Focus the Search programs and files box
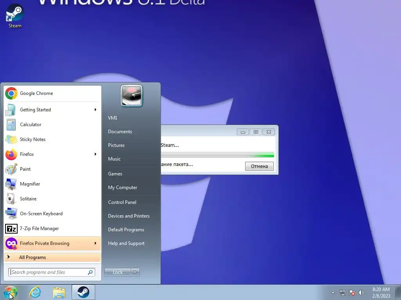Image resolution: width=401 pixels, height=300 pixels. (x=52, y=272)
